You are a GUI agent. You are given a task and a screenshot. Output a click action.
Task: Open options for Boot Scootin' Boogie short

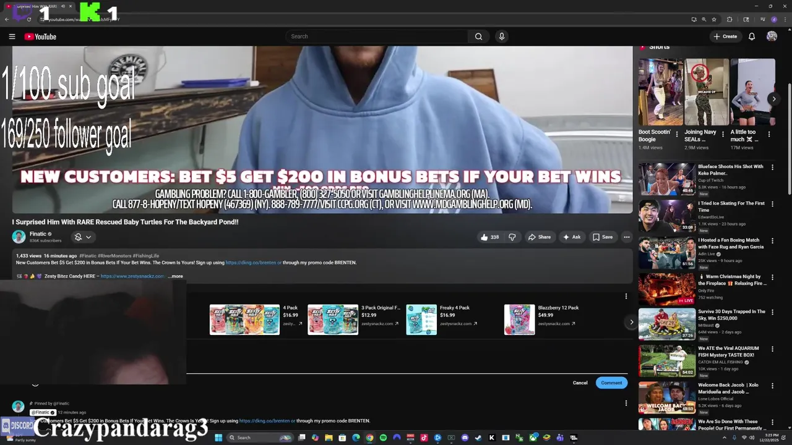click(677, 134)
